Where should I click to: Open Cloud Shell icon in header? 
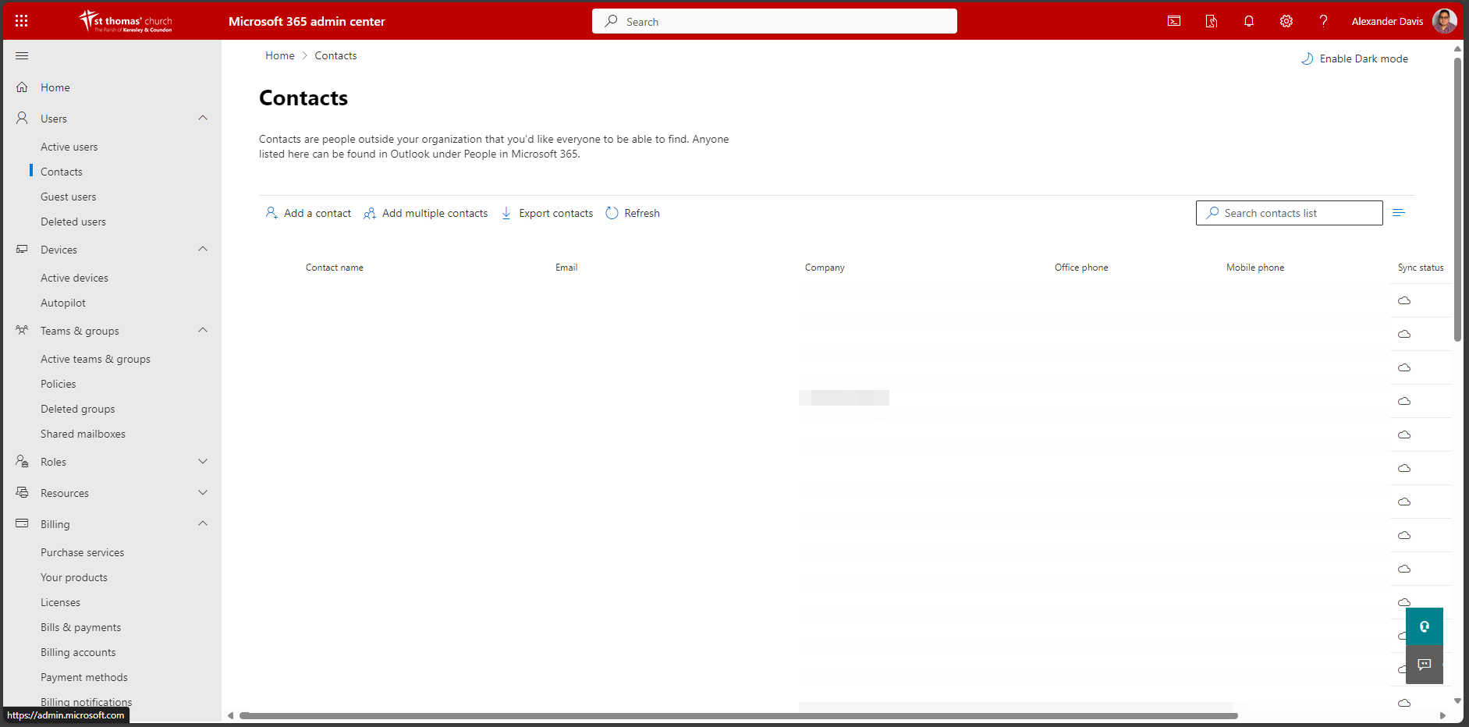(1173, 21)
